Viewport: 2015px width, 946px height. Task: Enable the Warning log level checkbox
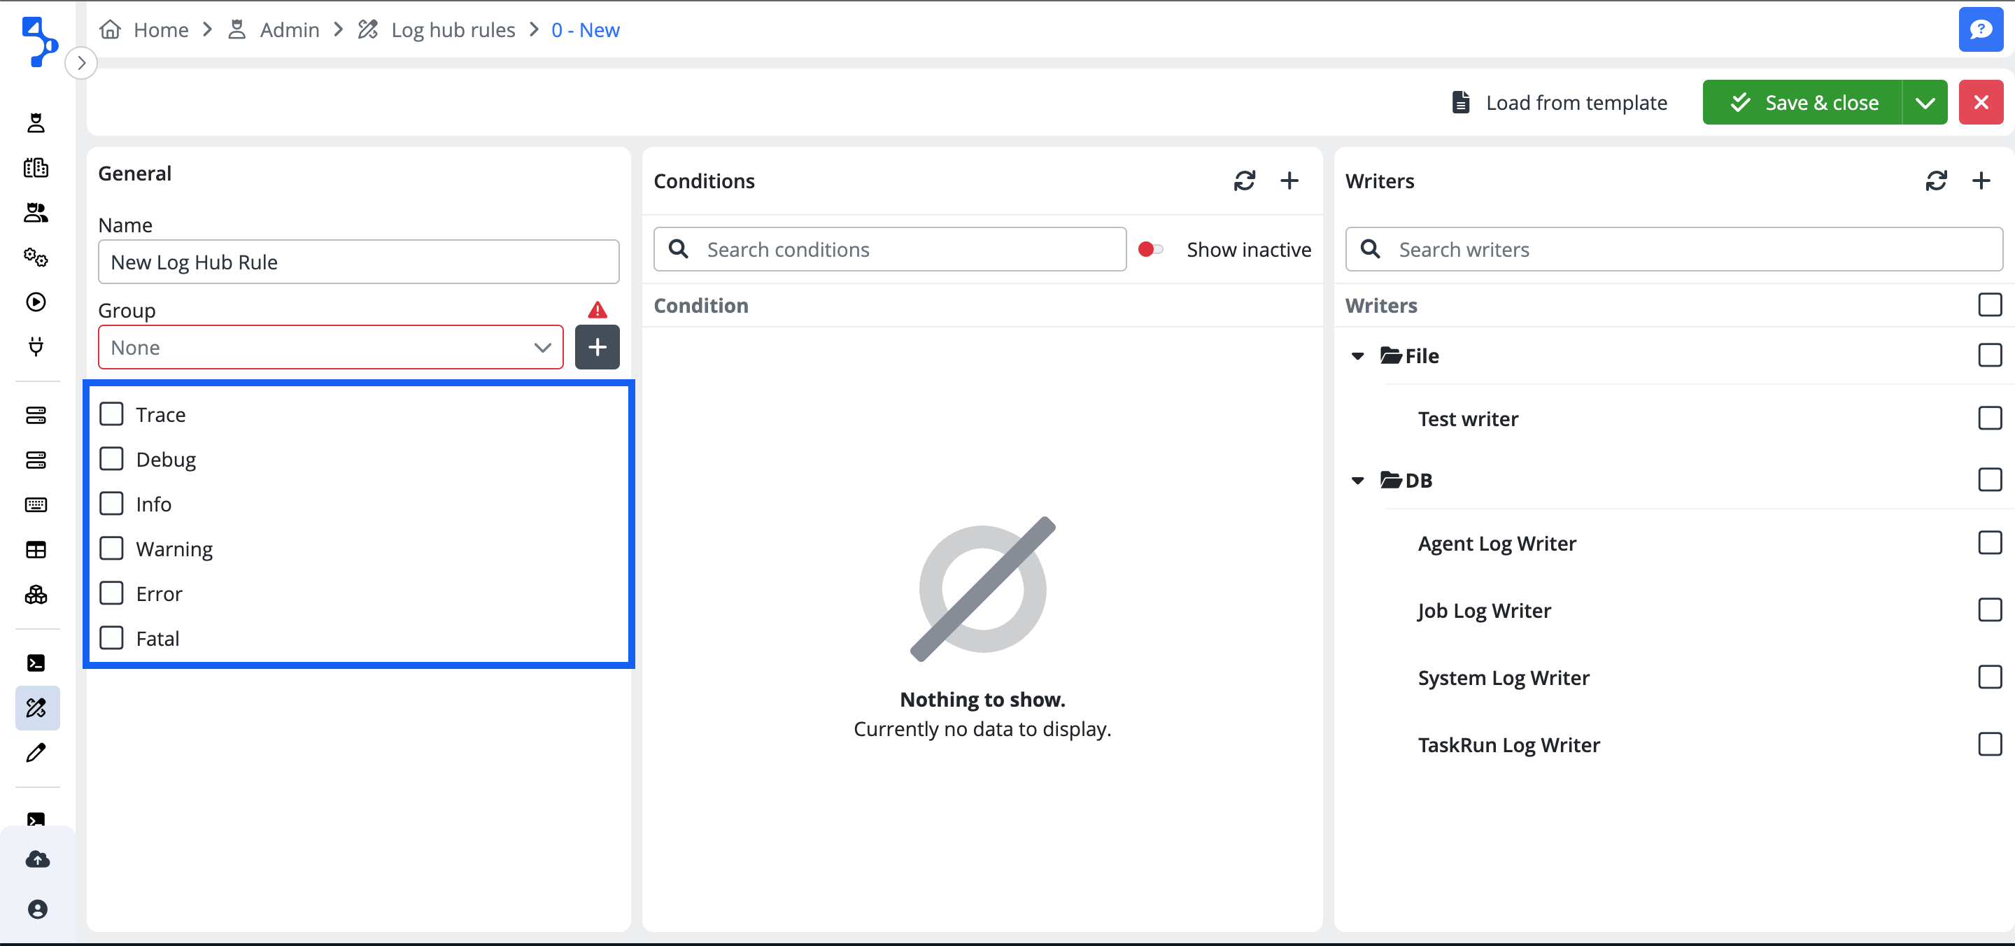click(112, 549)
